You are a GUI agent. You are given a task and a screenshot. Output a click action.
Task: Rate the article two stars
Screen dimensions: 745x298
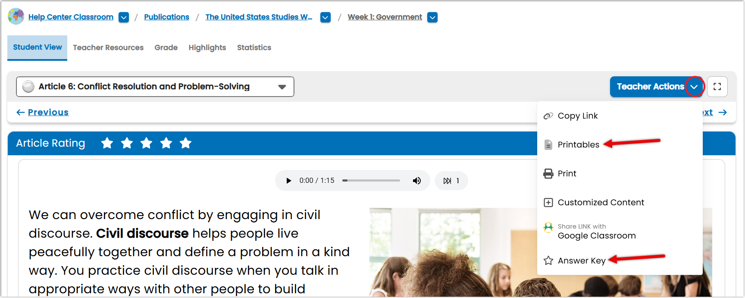click(127, 143)
